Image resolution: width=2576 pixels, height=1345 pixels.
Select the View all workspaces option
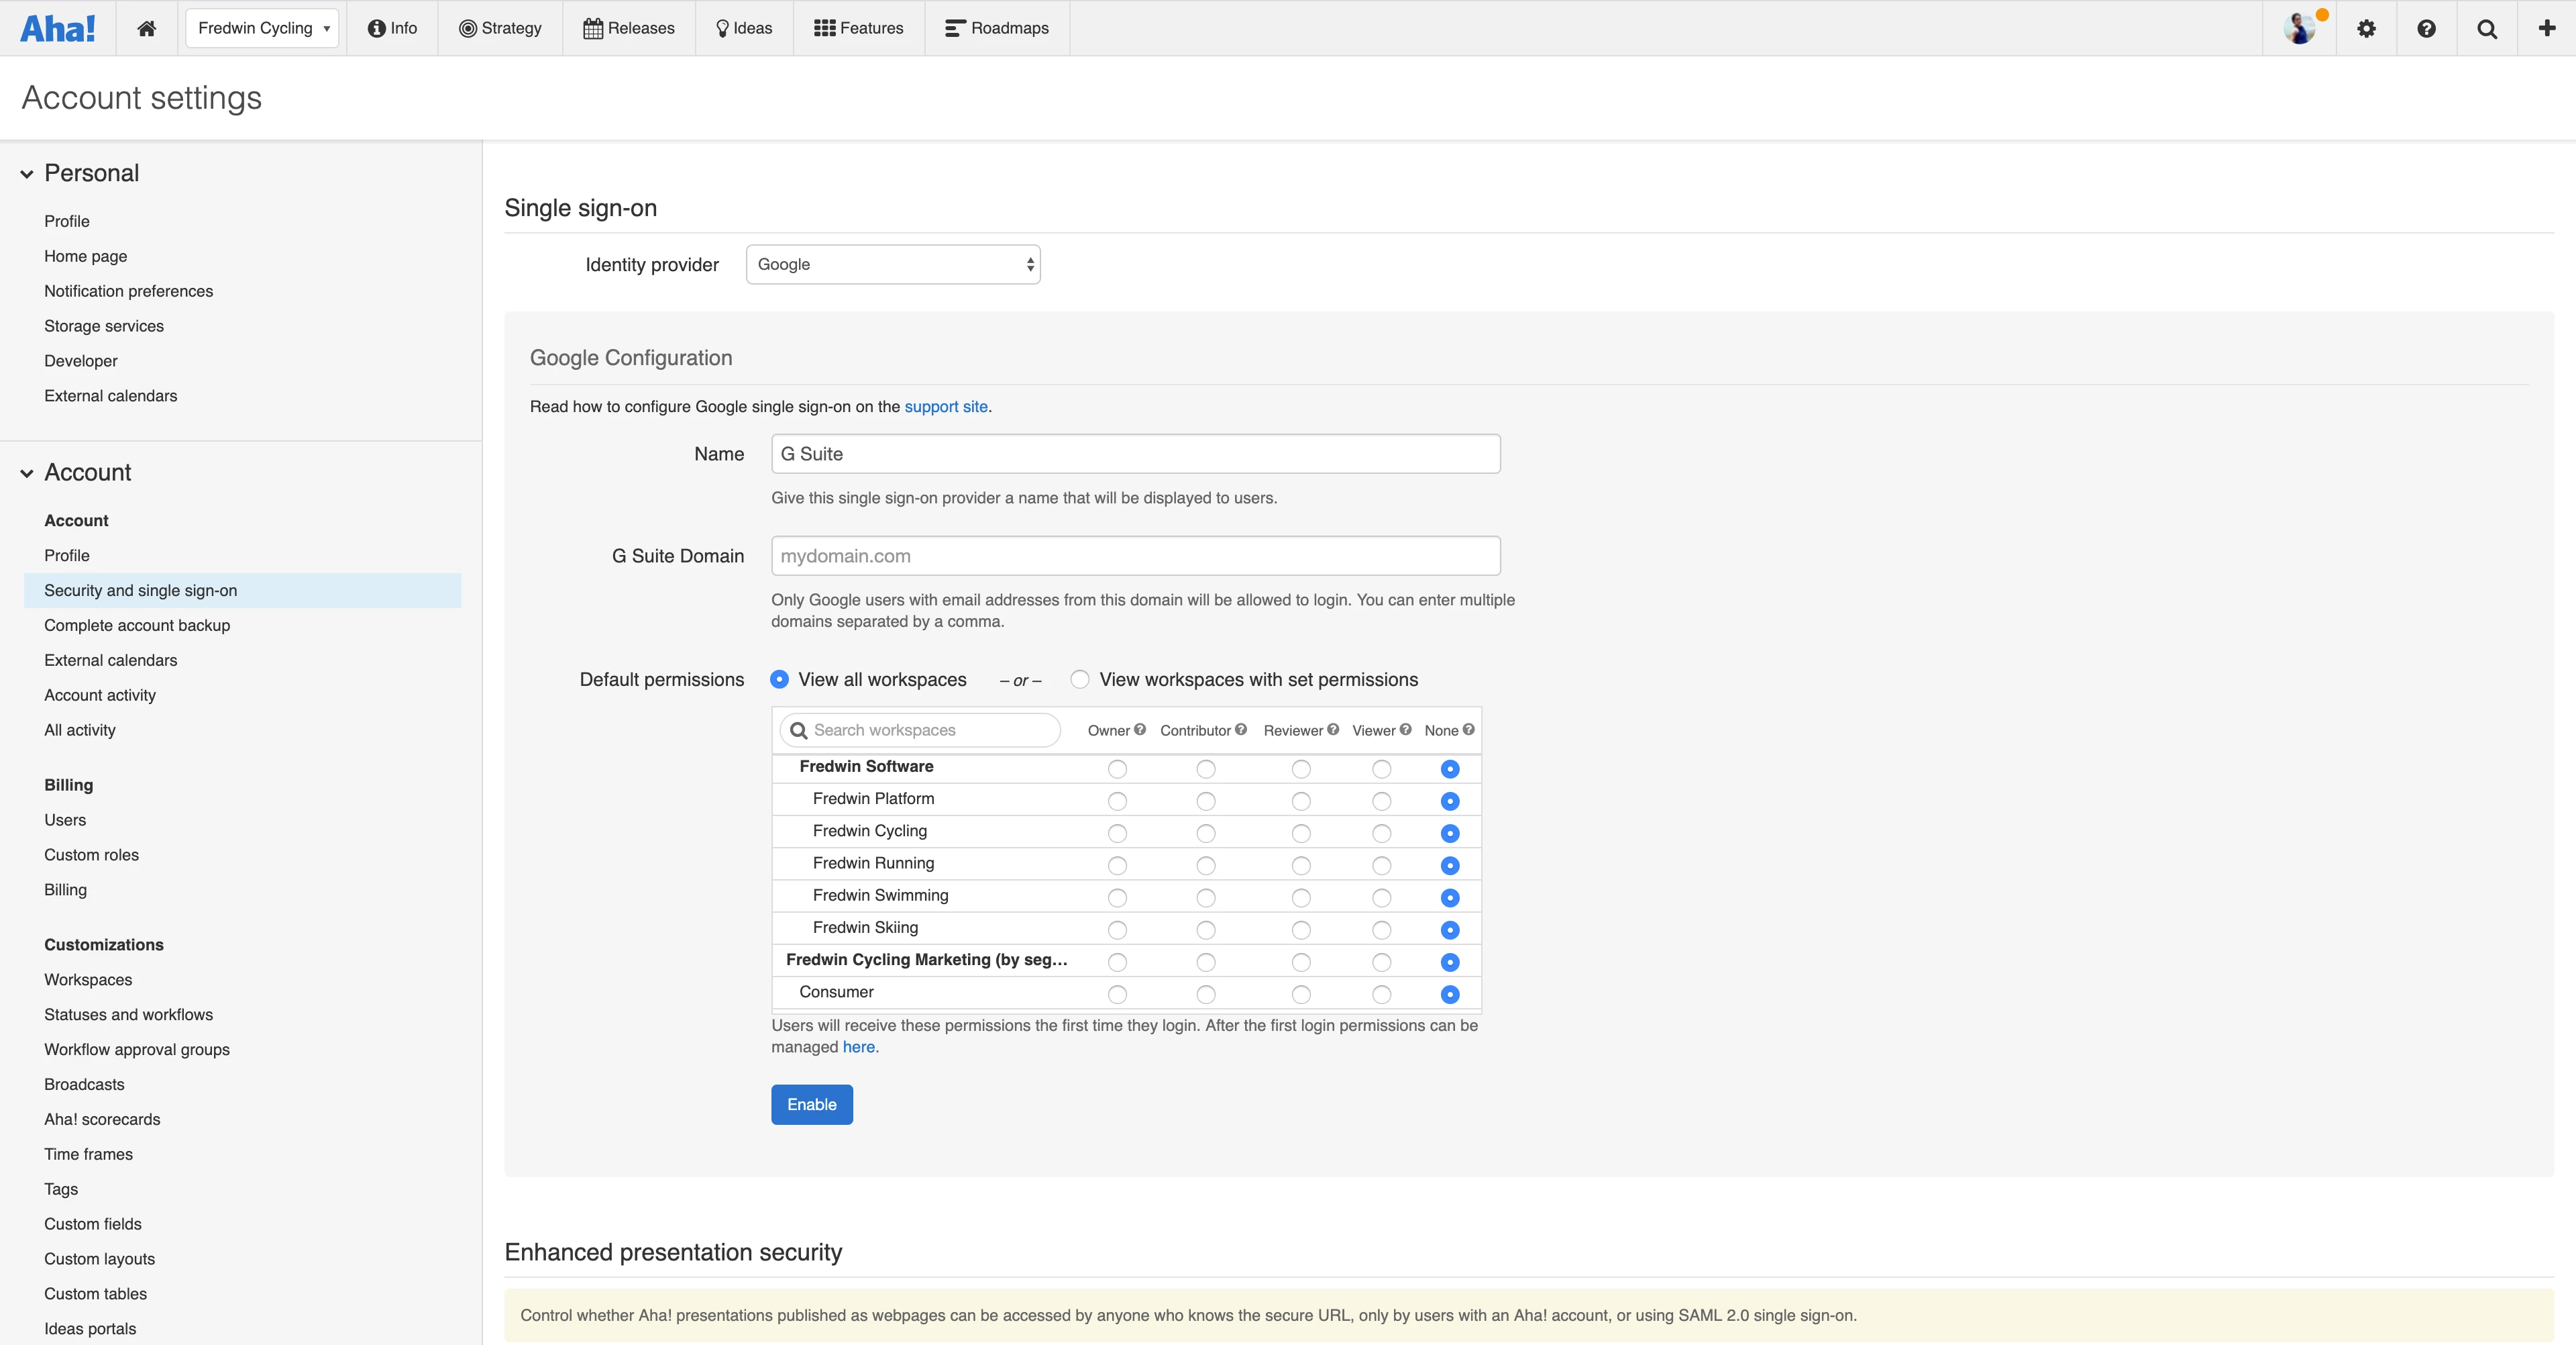click(779, 679)
